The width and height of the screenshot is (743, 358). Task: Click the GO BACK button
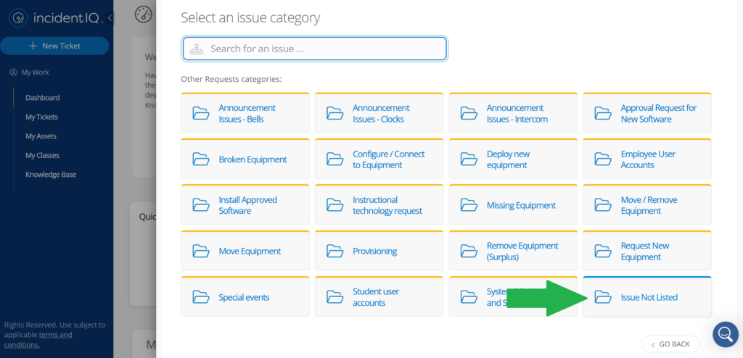coord(671,344)
